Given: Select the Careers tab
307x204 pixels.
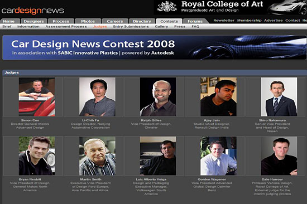Looking at the screenshot, I should [115, 21].
